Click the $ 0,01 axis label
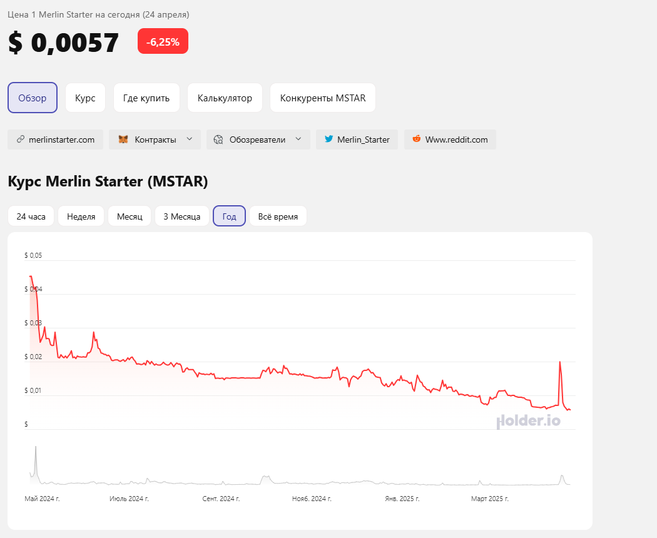 [33, 390]
